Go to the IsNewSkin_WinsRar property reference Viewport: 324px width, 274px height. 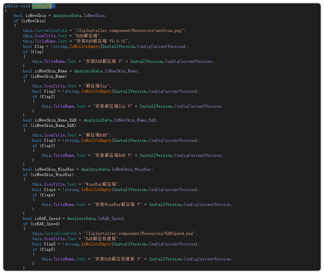pos(132,169)
